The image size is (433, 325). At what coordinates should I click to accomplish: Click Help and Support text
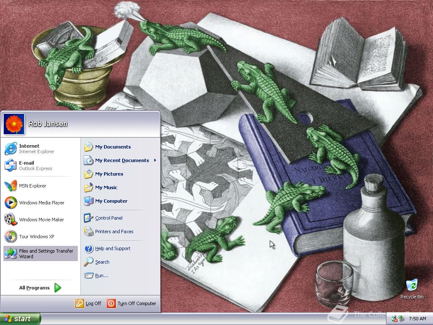click(112, 248)
